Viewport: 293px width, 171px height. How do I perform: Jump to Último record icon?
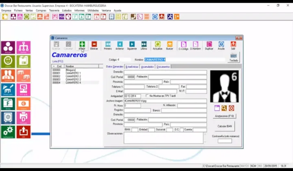(144, 44)
